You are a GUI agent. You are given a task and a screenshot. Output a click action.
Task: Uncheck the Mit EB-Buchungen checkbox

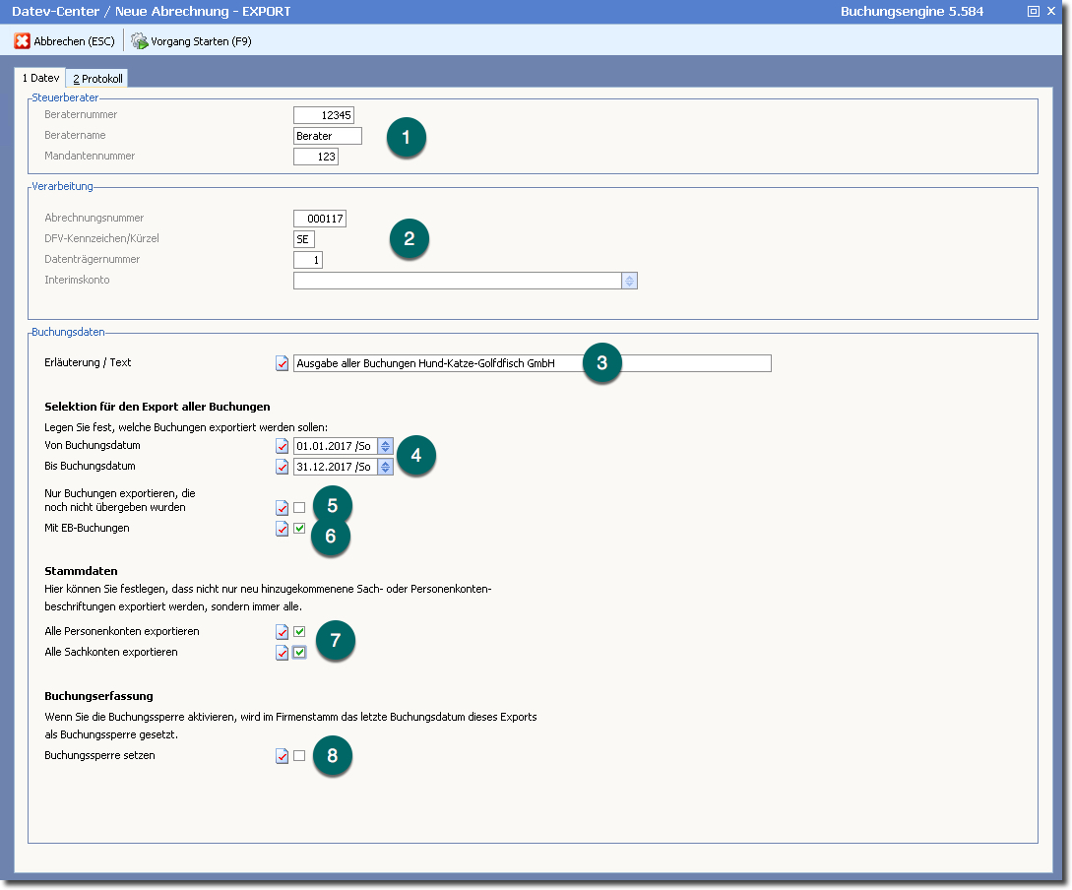click(x=299, y=529)
